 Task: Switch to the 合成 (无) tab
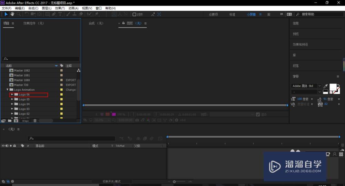click(x=96, y=23)
